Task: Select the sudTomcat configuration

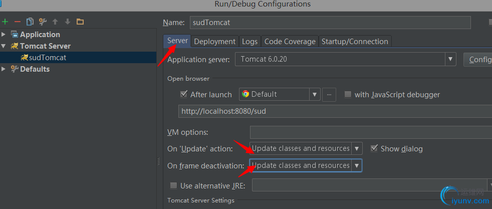Action: pos(78,58)
